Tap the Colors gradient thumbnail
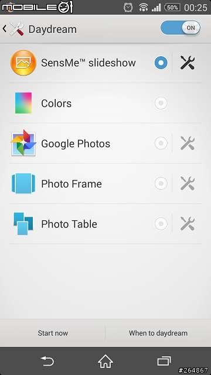 (x=23, y=103)
